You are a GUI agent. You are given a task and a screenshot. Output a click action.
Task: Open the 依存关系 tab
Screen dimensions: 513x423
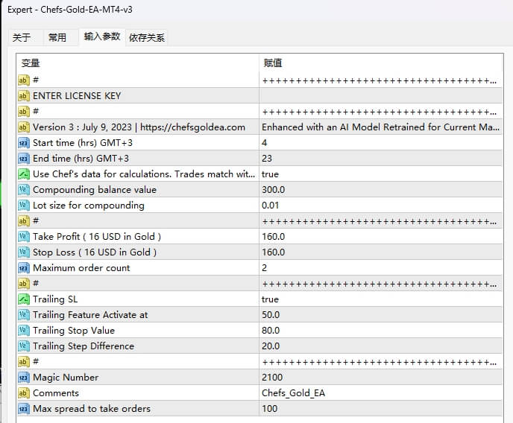click(147, 37)
